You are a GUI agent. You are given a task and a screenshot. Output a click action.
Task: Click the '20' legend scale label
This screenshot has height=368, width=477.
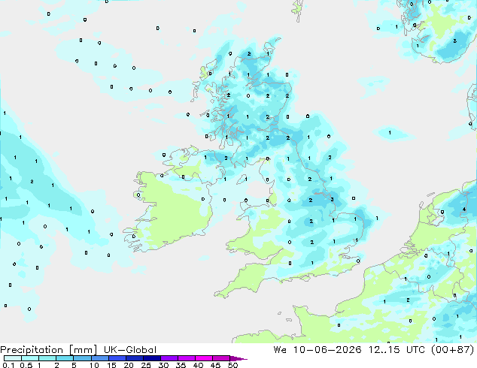[x=129, y=365]
